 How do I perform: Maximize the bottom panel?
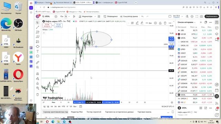[x=173, y=112]
